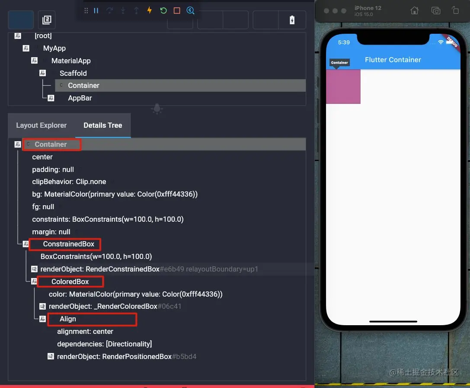Collapse the ConstrainedBox subtree
Image resolution: width=470 pixels, height=388 pixels.
[25, 243]
